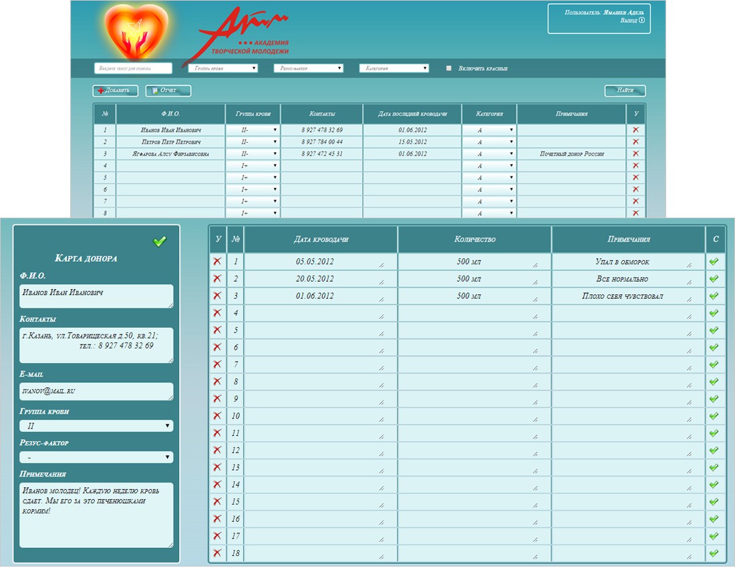The width and height of the screenshot is (735, 582).
Task: Save donation row 1 with green check
Action: click(x=714, y=261)
